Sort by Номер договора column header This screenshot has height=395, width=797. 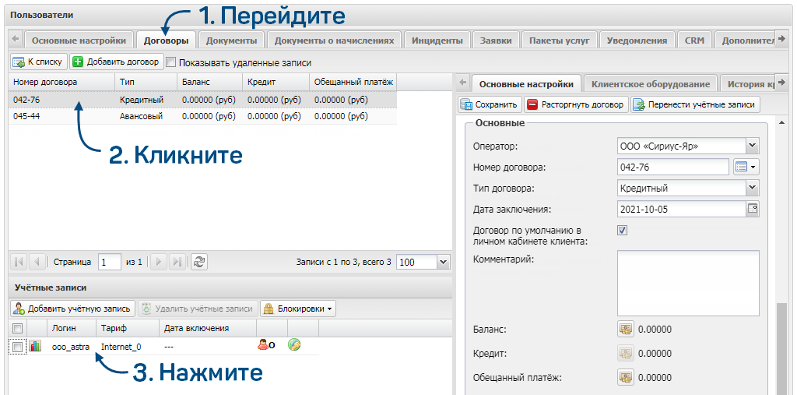tap(62, 82)
